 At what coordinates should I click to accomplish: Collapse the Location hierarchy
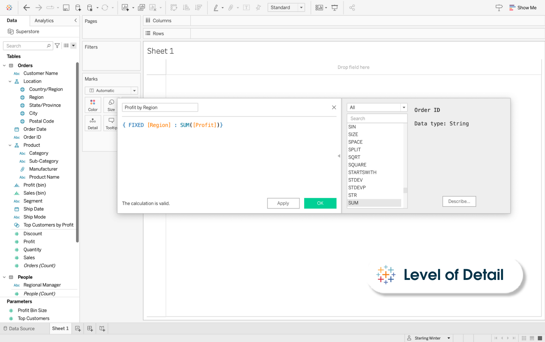[10, 81]
